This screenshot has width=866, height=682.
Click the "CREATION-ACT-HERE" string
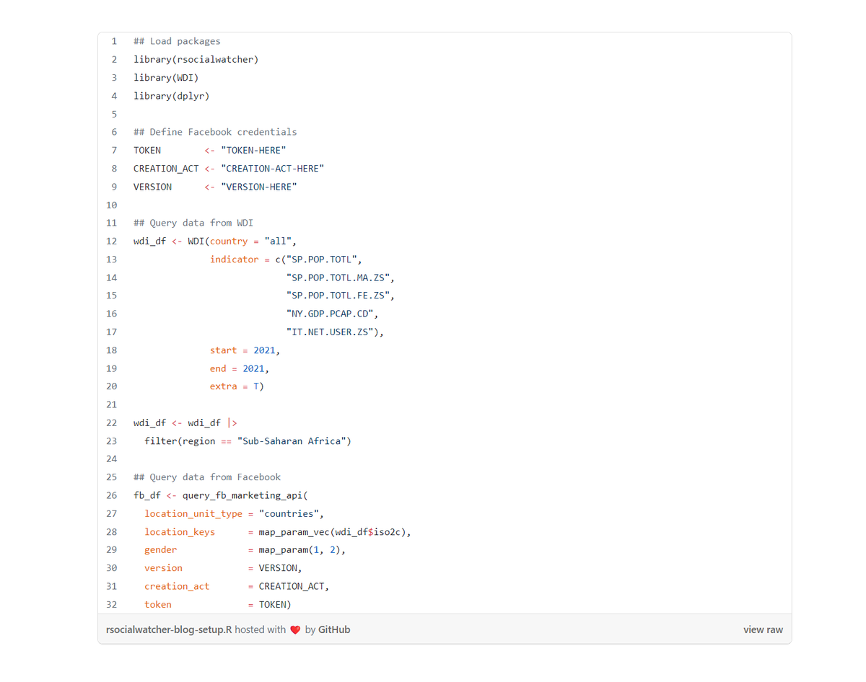pos(273,168)
